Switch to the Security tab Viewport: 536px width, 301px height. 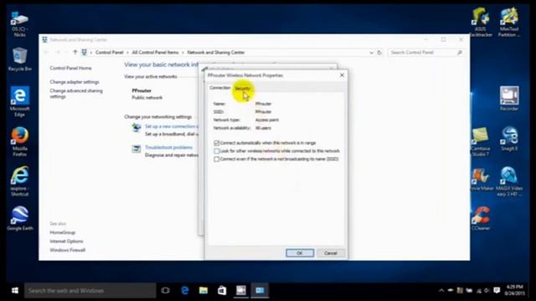[x=242, y=89]
